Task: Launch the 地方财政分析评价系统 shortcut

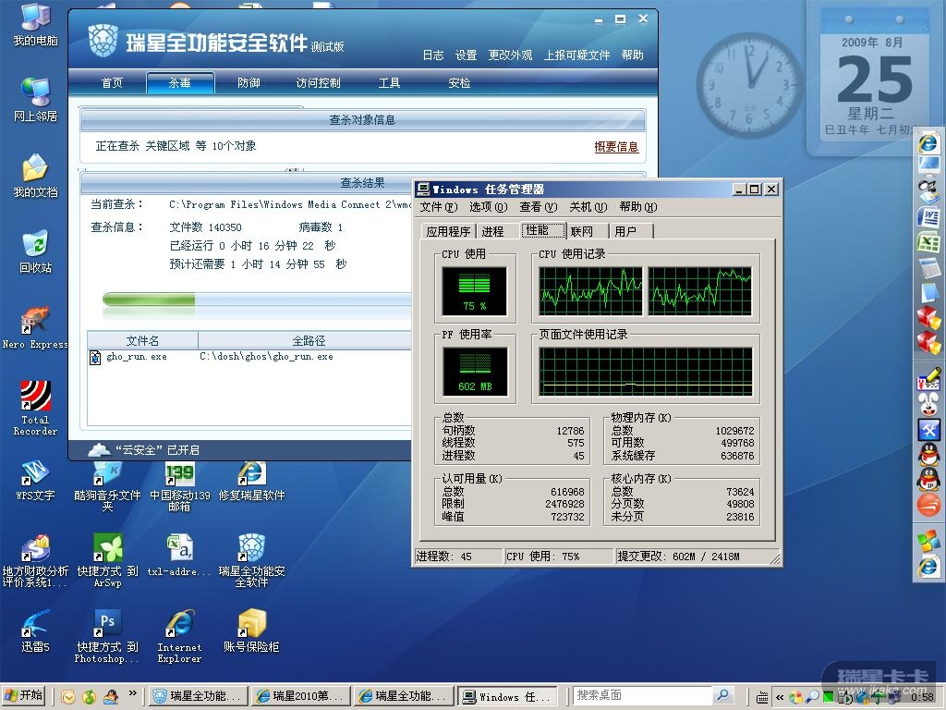Action: (35, 561)
